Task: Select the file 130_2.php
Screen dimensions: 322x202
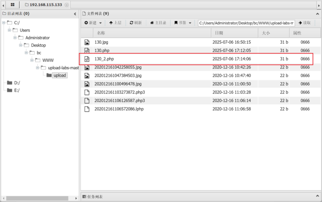Action: (104, 59)
